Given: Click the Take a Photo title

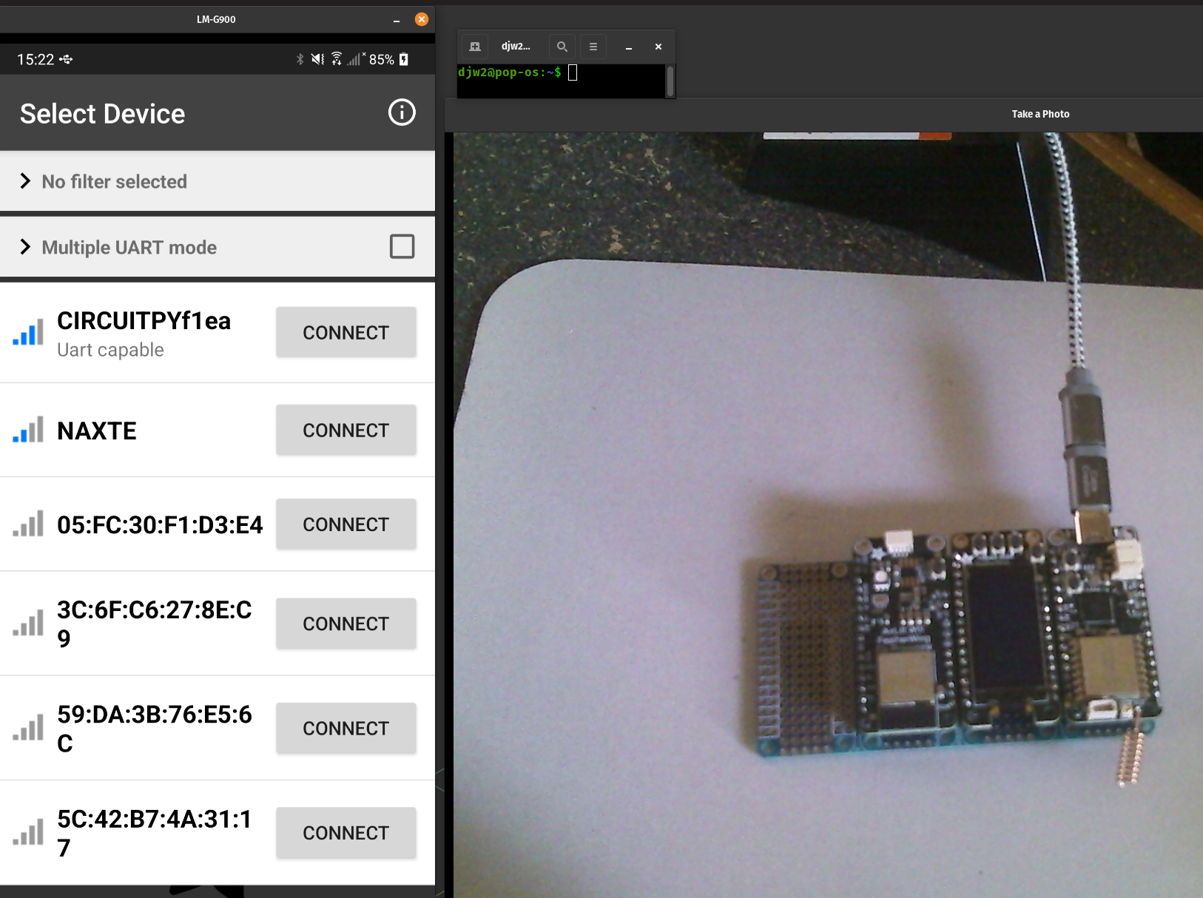Looking at the screenshot, I should pyautogui.click(x=1040, y=114).
